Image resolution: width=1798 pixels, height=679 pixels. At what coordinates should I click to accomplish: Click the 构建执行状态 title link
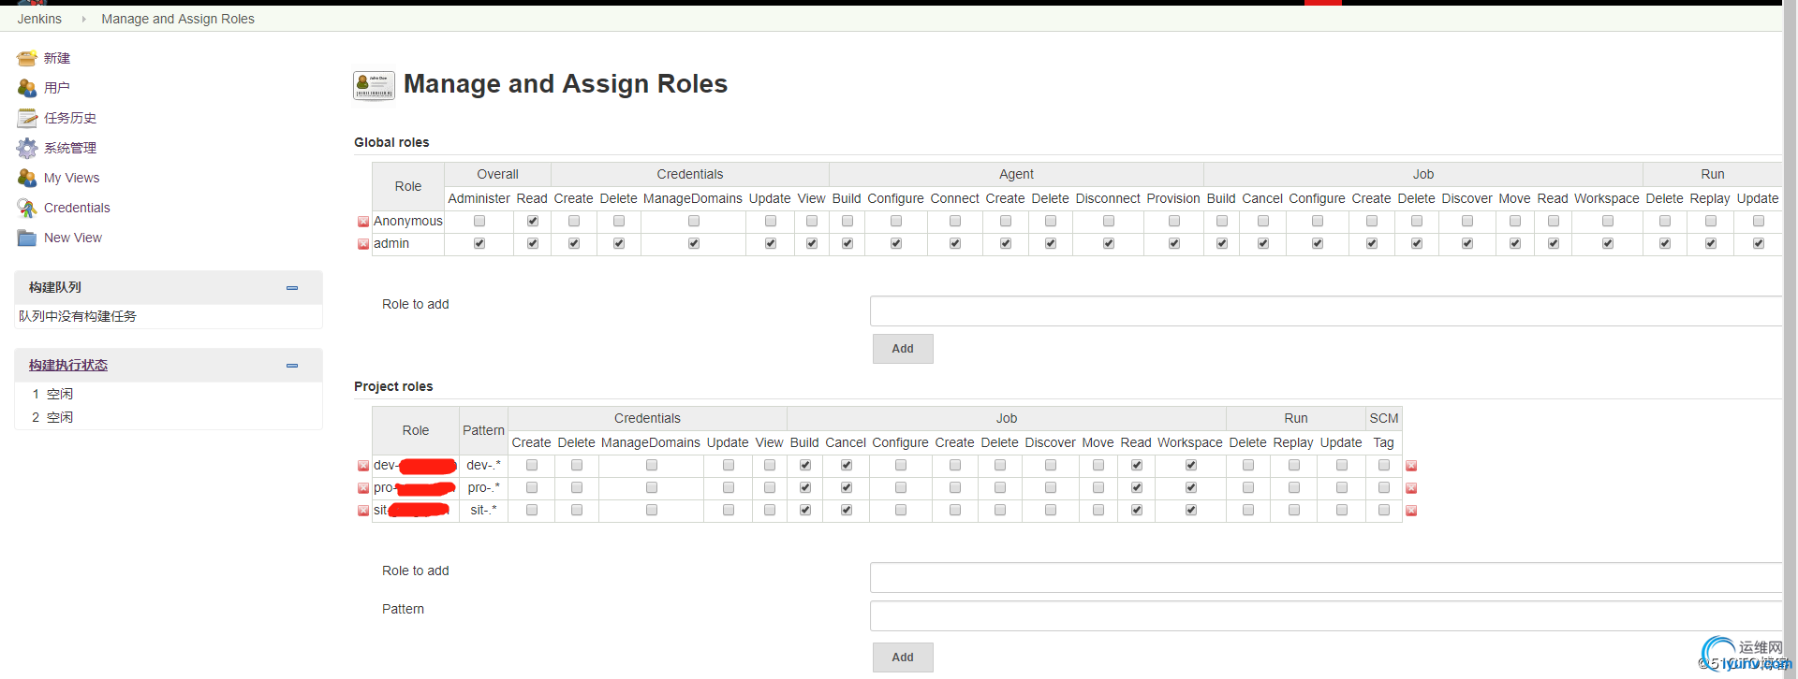tap(68, 365)
